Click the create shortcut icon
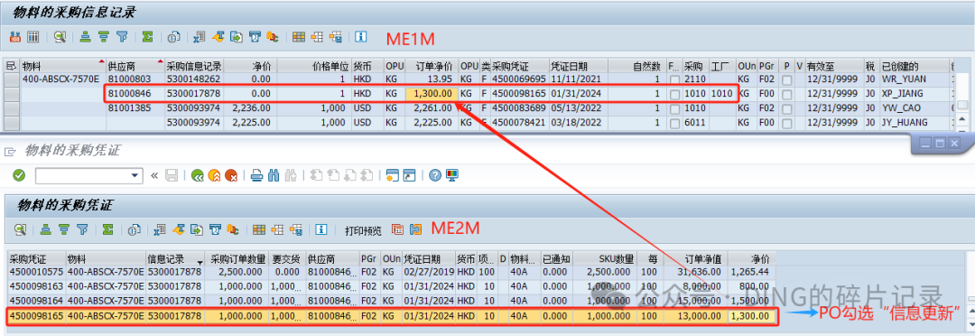This screenshot has width=975, height=336. [409, 175]
